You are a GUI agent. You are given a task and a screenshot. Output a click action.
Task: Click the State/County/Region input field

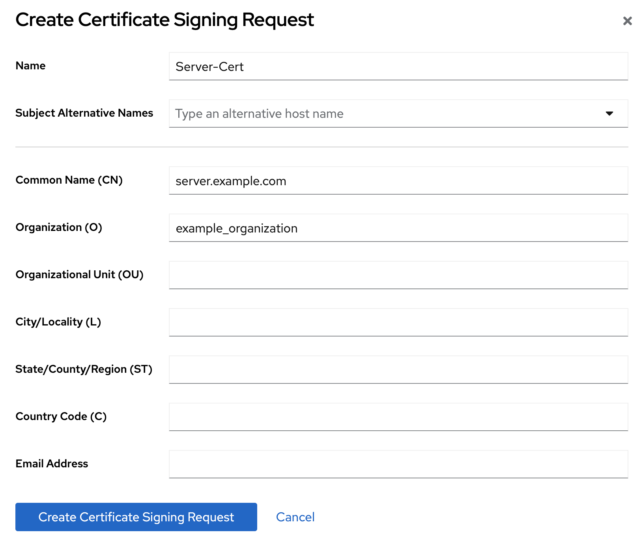tap(398, 370)
